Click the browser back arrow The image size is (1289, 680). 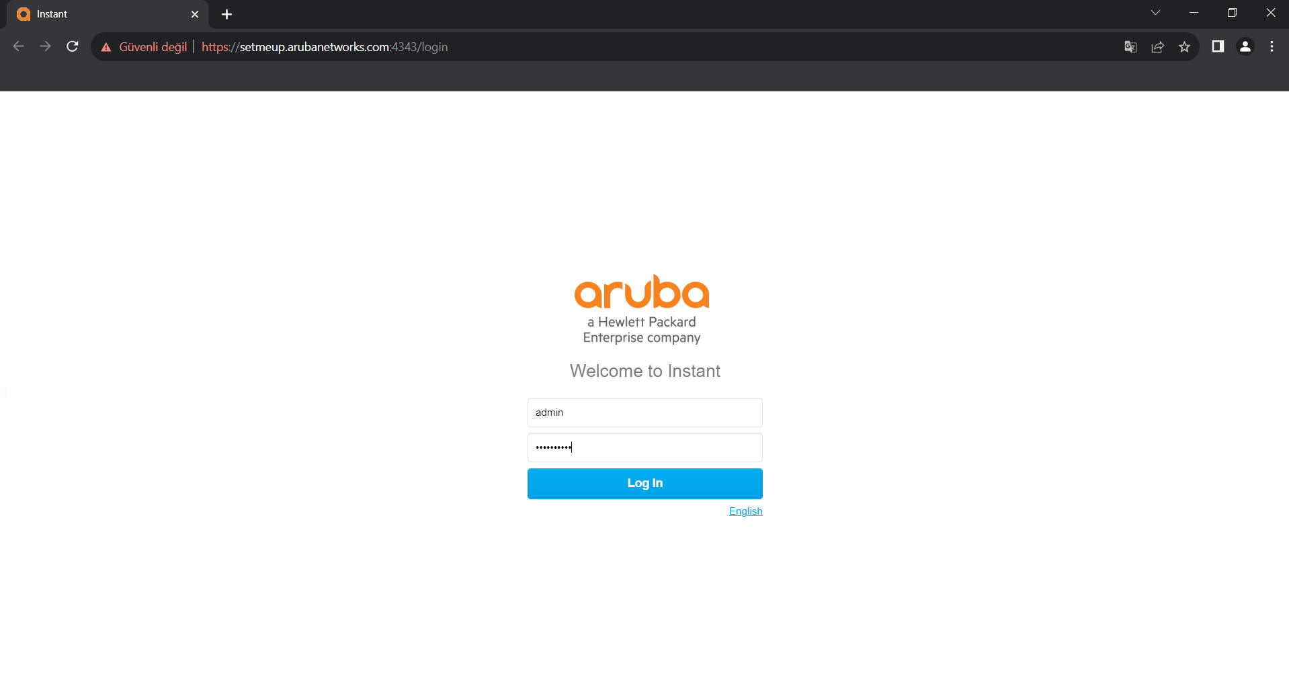(19, 46)
